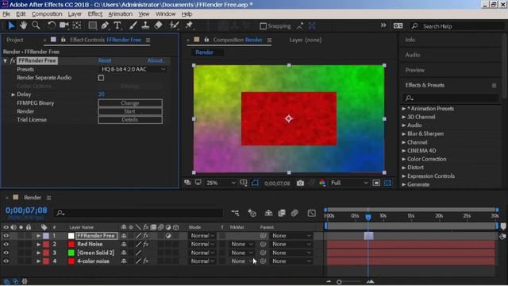The height and width of the screenshot is (286, 508).
Task: Open the Effect menu
Action: click(x=94, y=14)
